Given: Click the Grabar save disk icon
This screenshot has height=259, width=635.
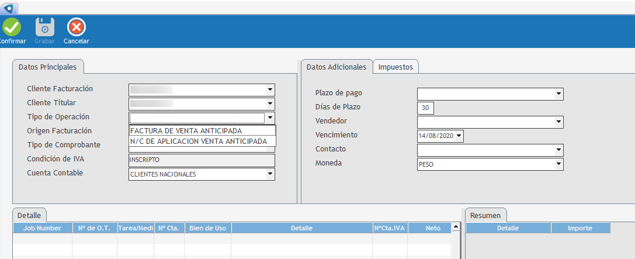Looking at the screenshot, I should coord(44,27).
